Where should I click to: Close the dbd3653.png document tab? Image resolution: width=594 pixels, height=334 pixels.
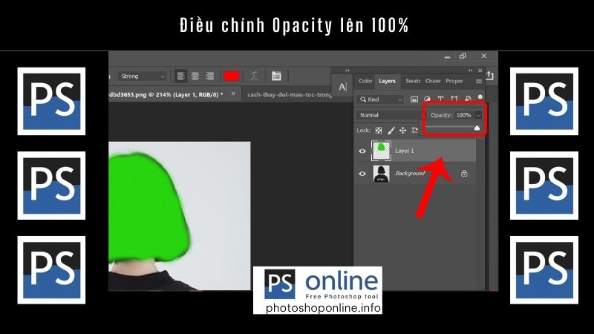pyautogui.click(x=233, y=94)
